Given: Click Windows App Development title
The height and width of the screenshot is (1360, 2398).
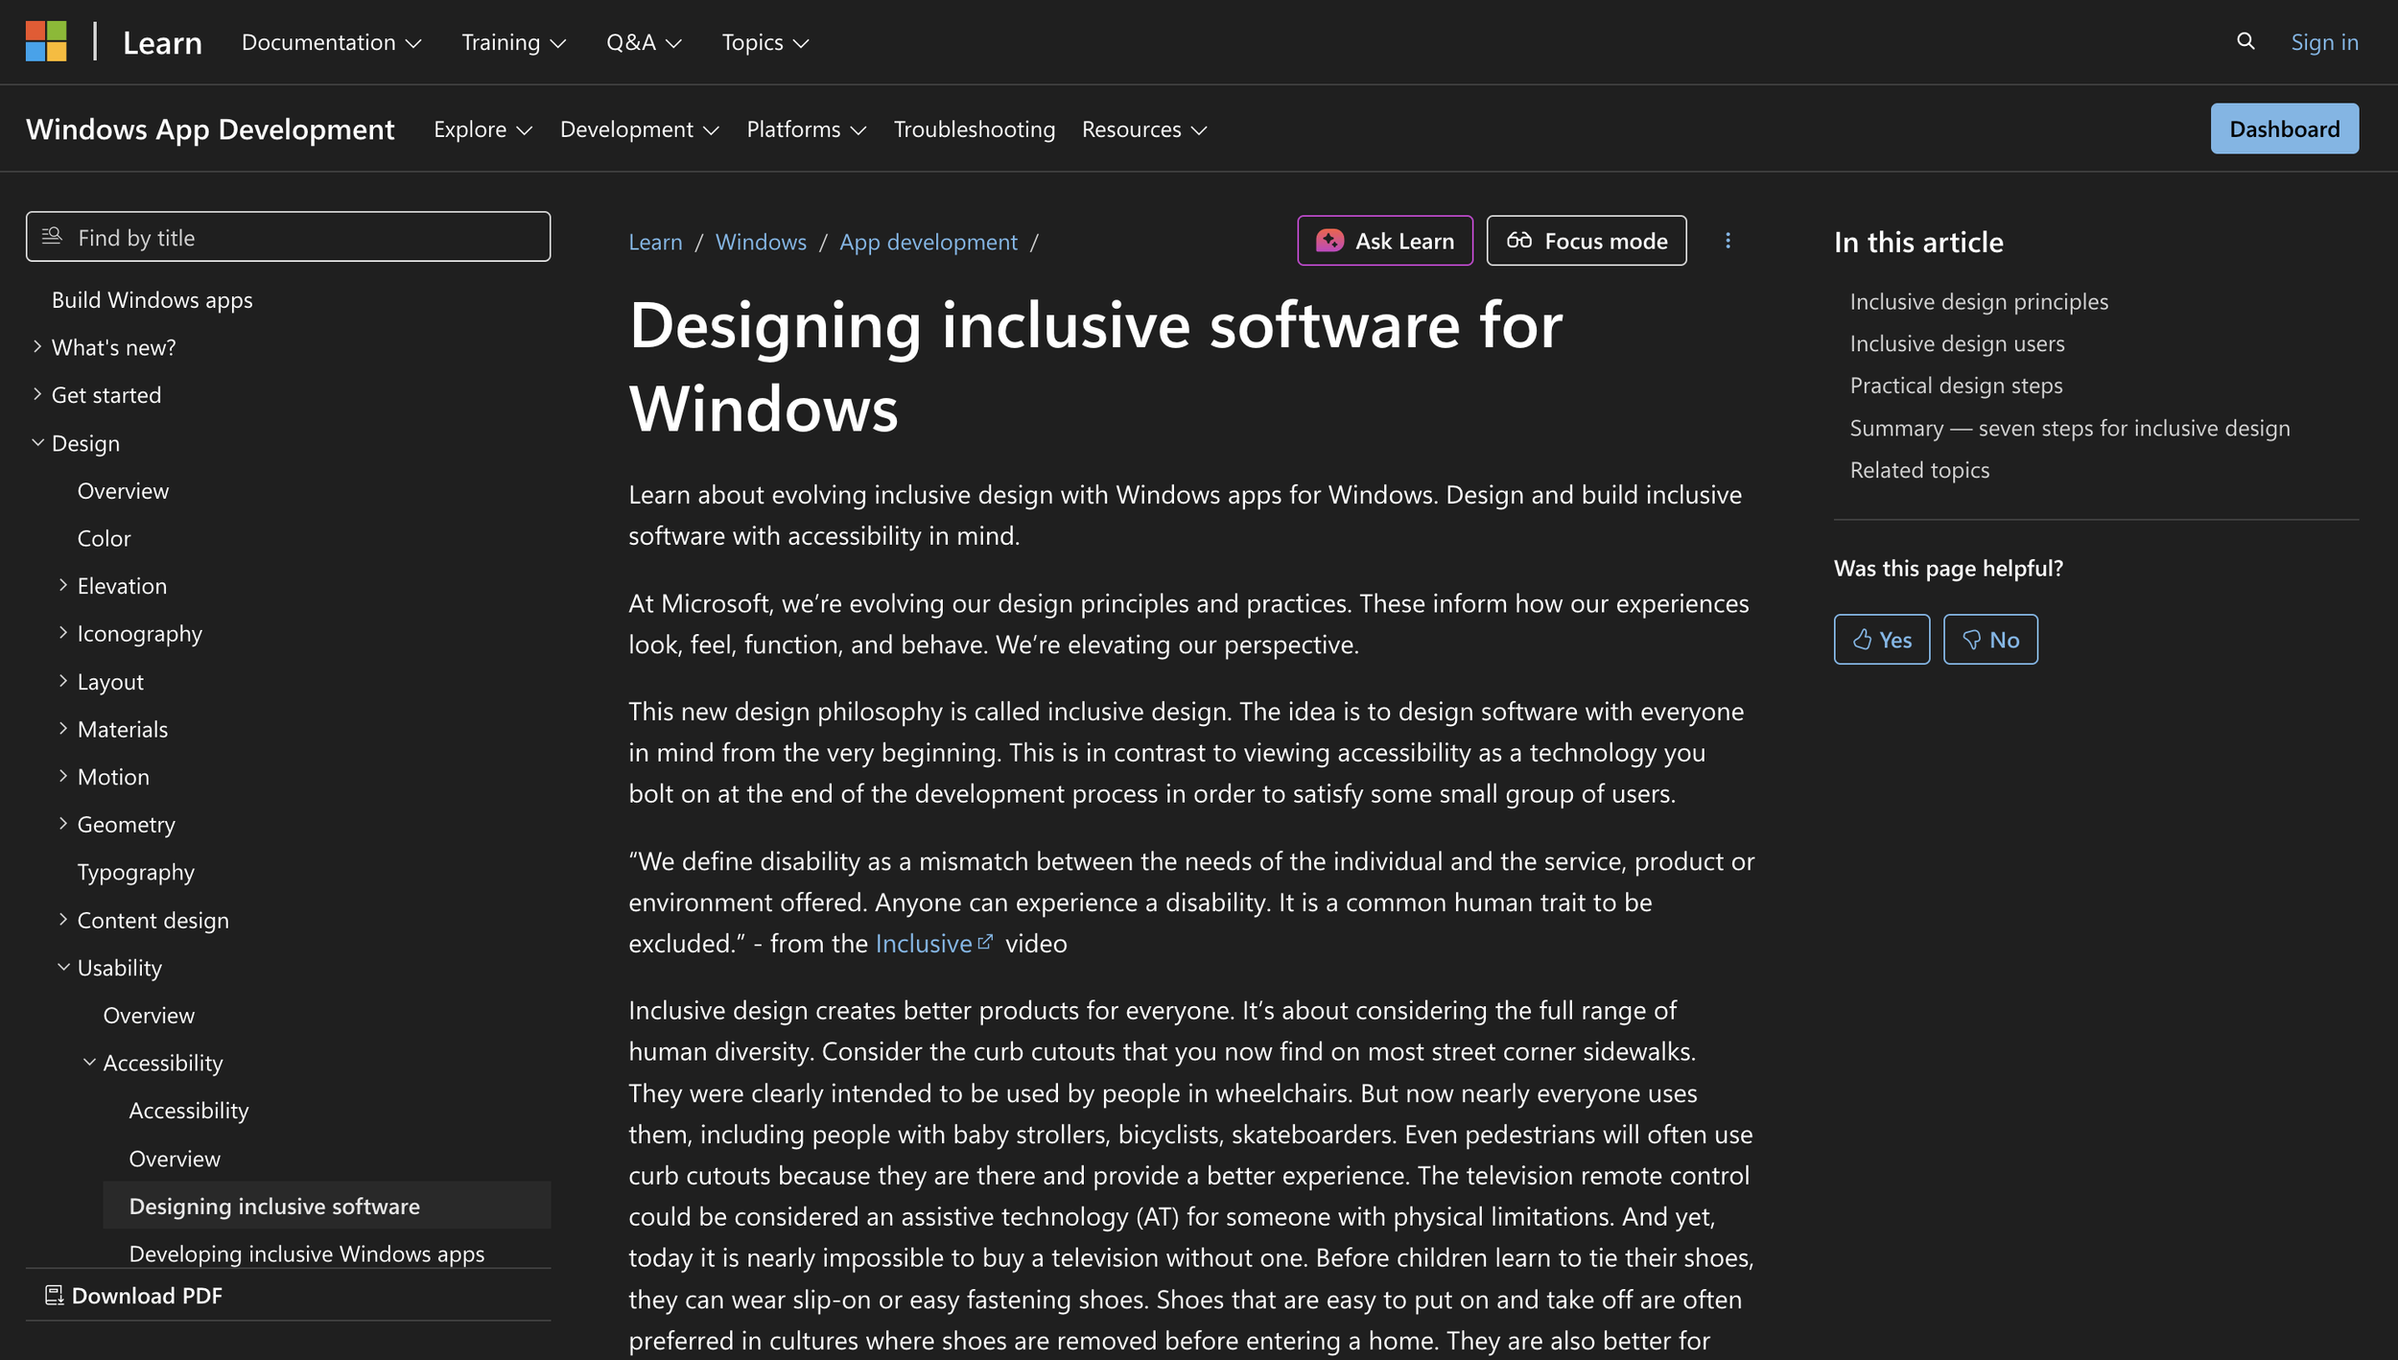Looking at the screenshot, I should click(210, 129).
